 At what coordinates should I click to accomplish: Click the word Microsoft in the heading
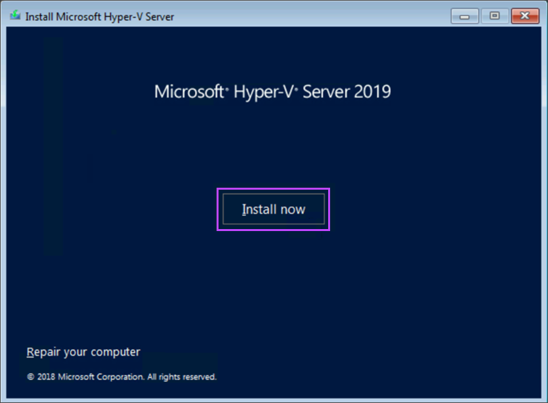pos(189,91)
